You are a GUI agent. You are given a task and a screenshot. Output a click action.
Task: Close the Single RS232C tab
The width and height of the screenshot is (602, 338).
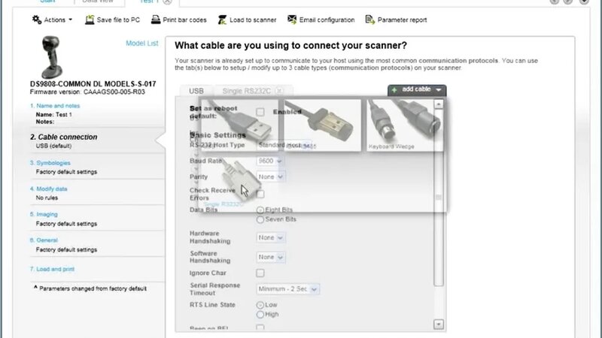click(279, 91)
